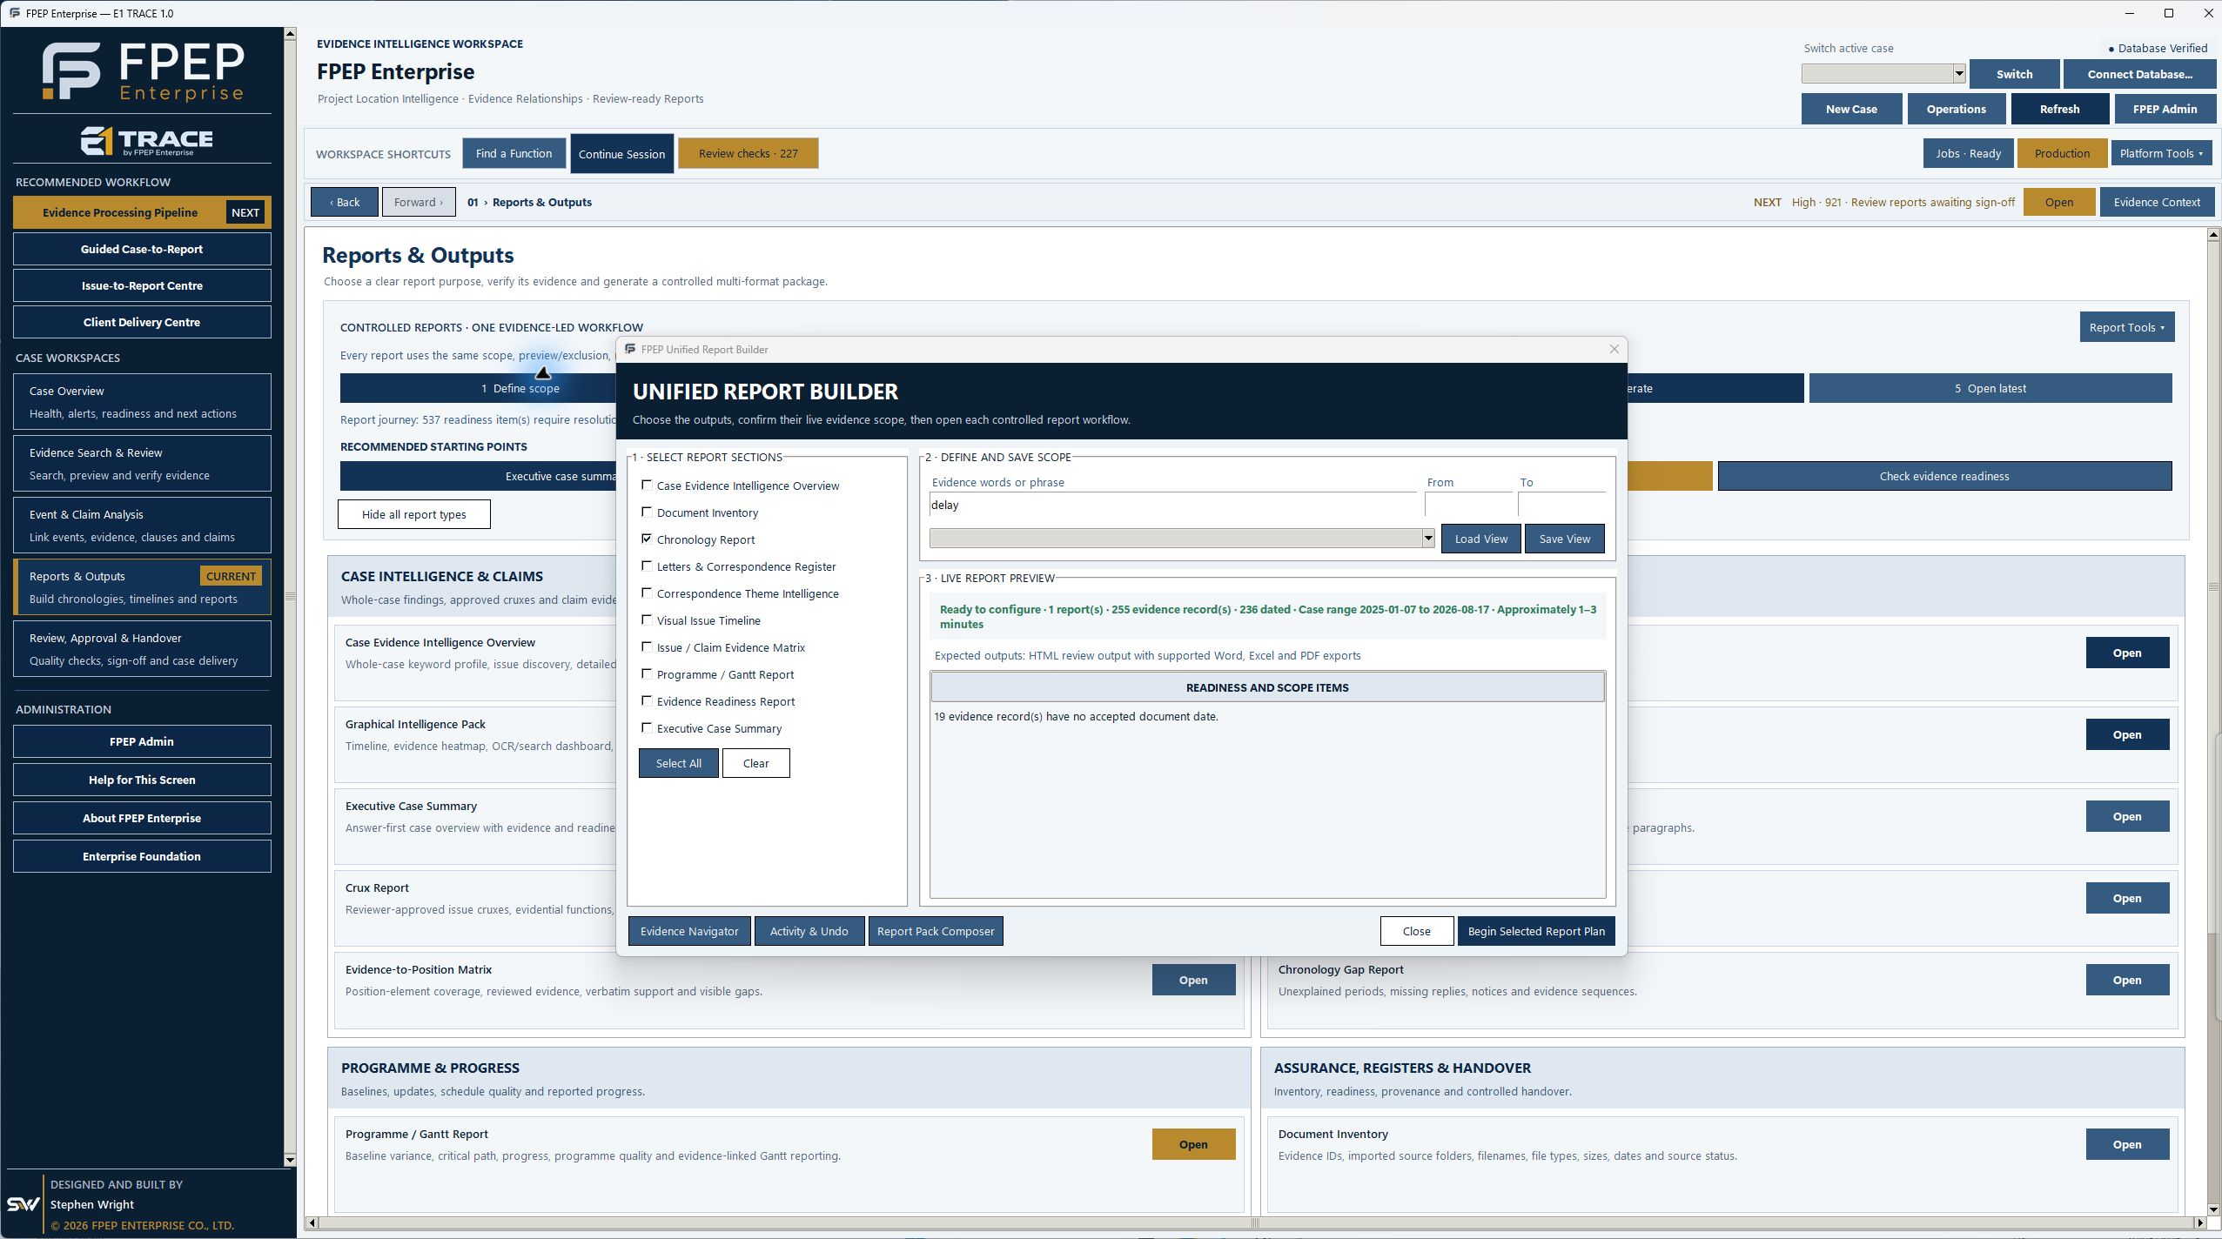Viewport: 2222px width, 1239px height.
Task: Click the sidebar scroll-up arrow
Action: (290, 35)
